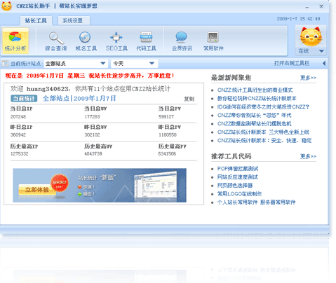Select the SEO工具 icon
This screenshot has height=283, width=336.
tap(116, 41)
